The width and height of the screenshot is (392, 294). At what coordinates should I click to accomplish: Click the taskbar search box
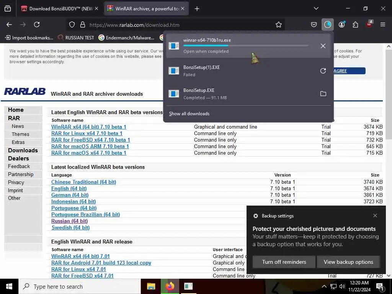(x=80, y=286)
